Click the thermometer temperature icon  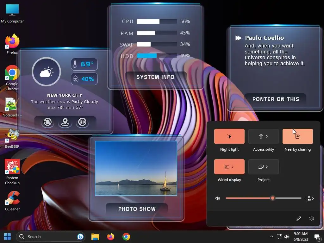(75, 64)
